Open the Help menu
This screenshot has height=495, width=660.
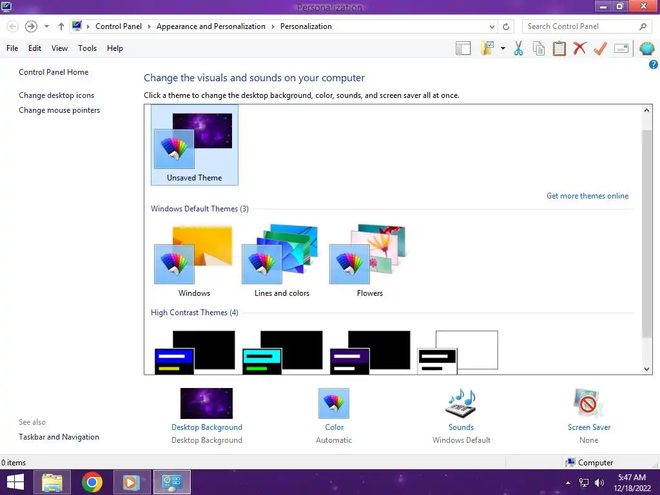pyautogui.click(x=115, y=48)
